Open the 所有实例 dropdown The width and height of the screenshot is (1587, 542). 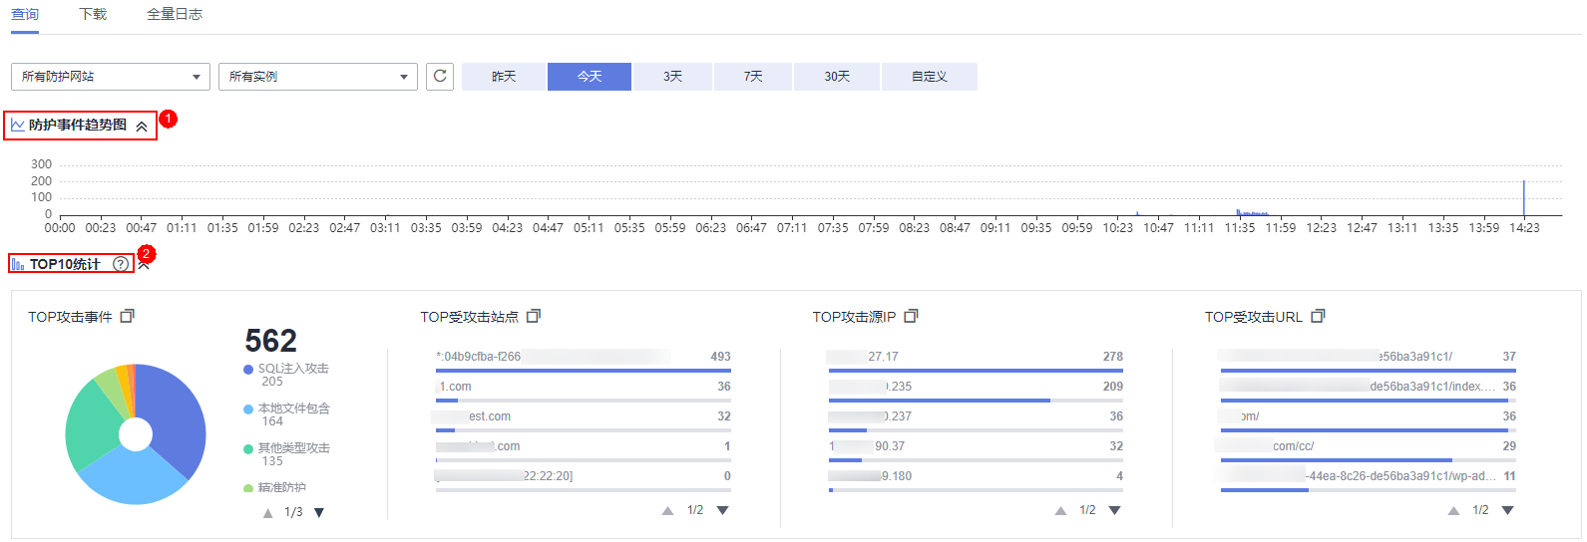tap(317, 77)
